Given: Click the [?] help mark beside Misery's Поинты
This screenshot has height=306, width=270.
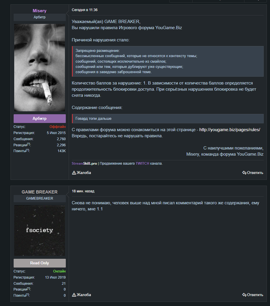Looking at the screenshot, I should click(28, 150).
